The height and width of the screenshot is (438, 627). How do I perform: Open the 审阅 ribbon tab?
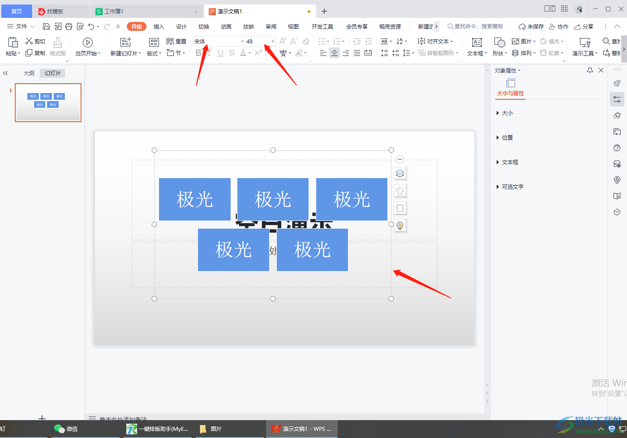click(x=271, y=26)
